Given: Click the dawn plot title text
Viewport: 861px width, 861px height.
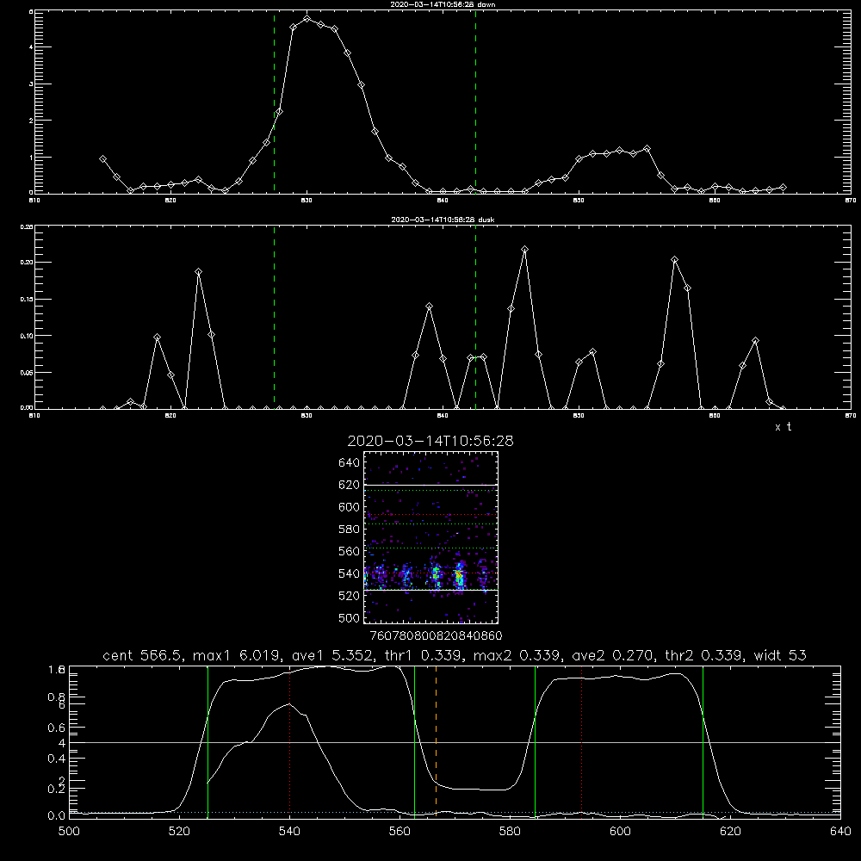Looking at the screenshot, I should click(x=443, y=4).
